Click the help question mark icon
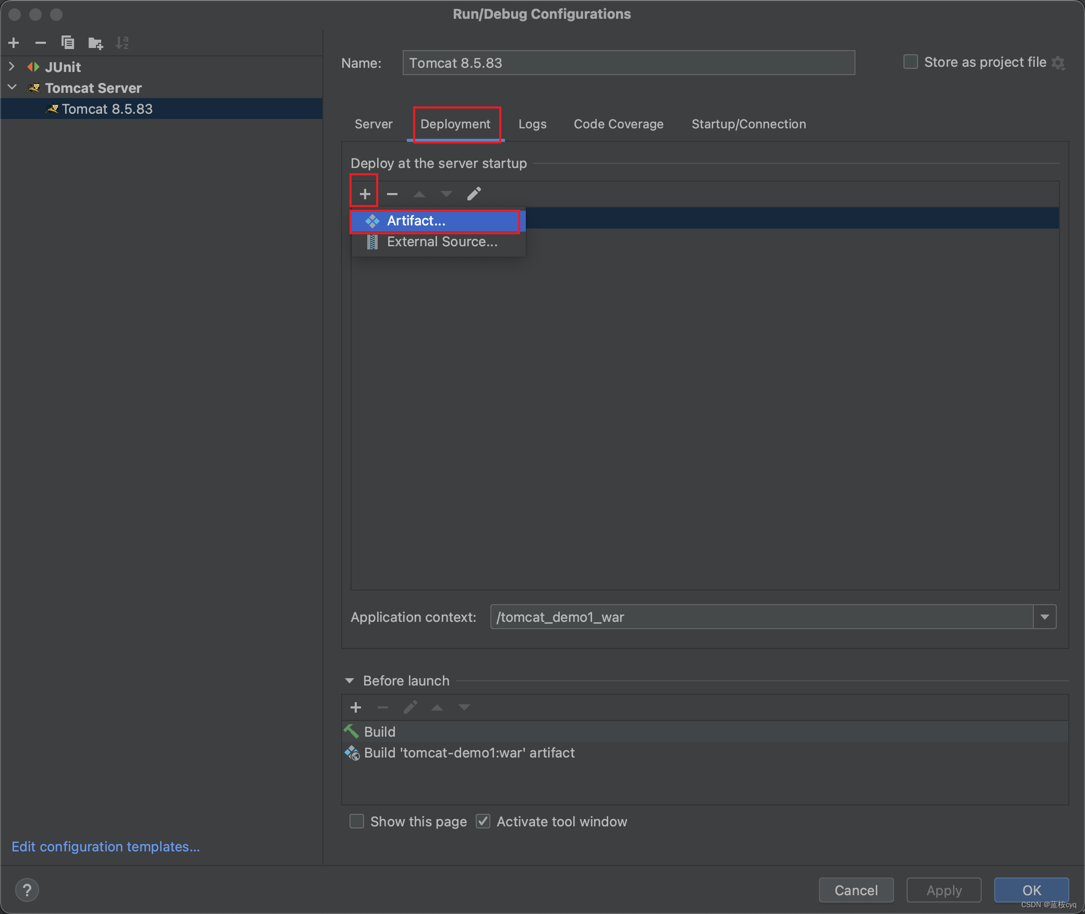The image size is (1085, 914). click(27, 890)
